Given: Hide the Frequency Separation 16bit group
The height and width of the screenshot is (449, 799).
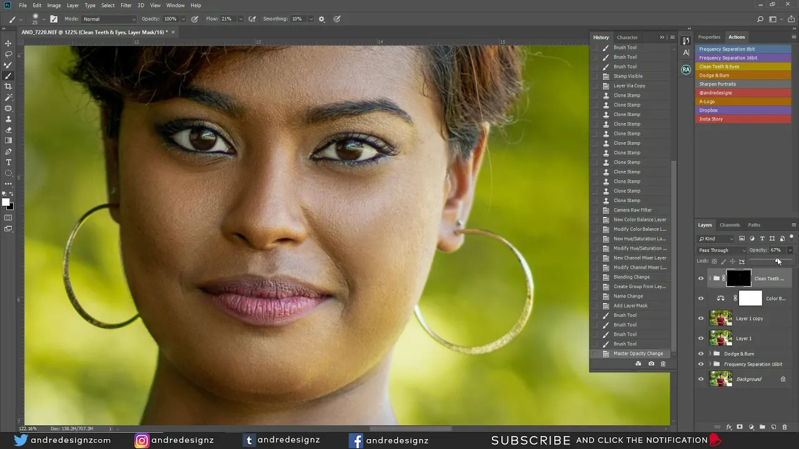Looking at the screenshot, I should (x=700, y=364).
